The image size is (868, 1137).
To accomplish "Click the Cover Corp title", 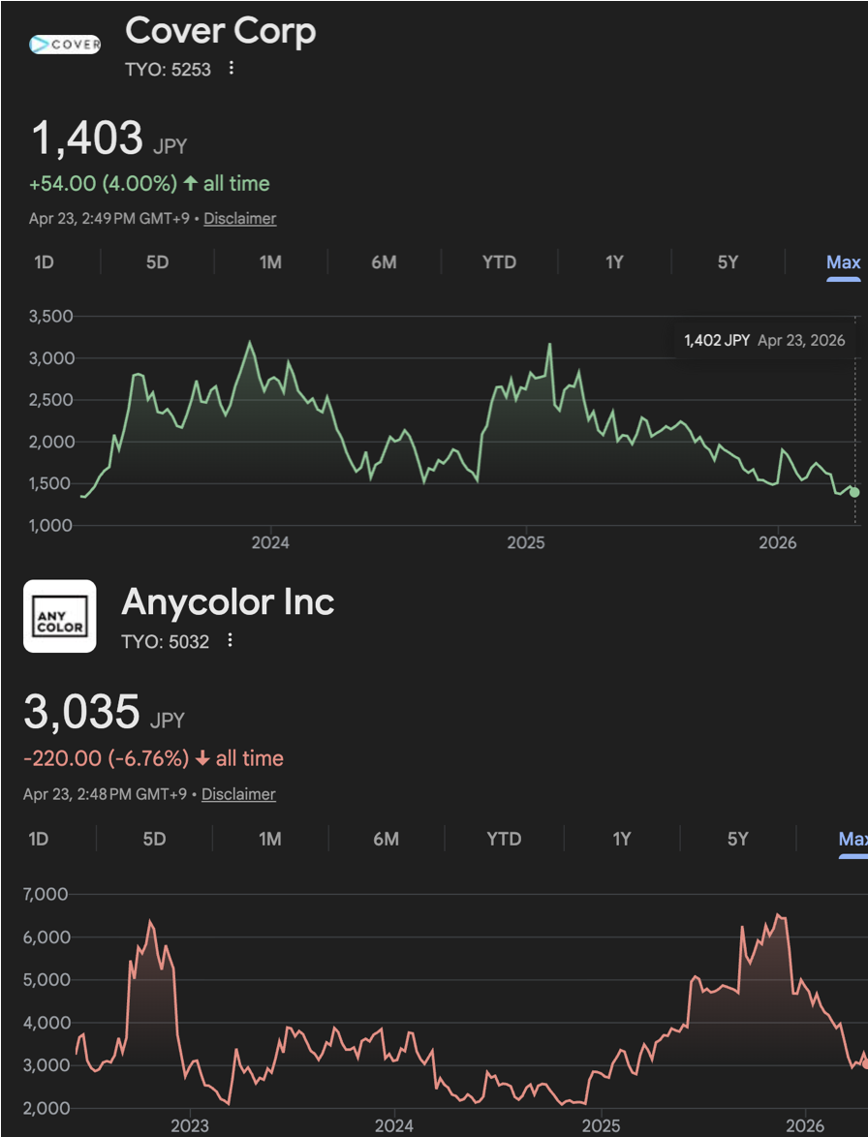I will coord(221,31).
